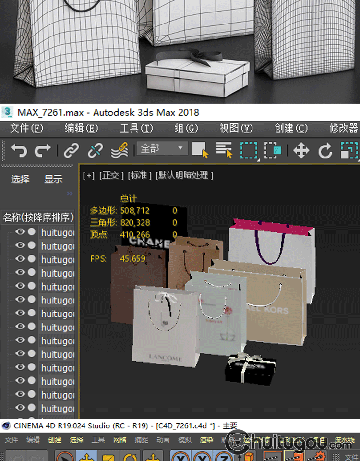Toggle the X axis lock in Cinema 4D

(x=181, y=457)
